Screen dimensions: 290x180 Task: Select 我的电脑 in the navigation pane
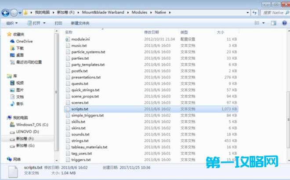[x=21, y=118]
